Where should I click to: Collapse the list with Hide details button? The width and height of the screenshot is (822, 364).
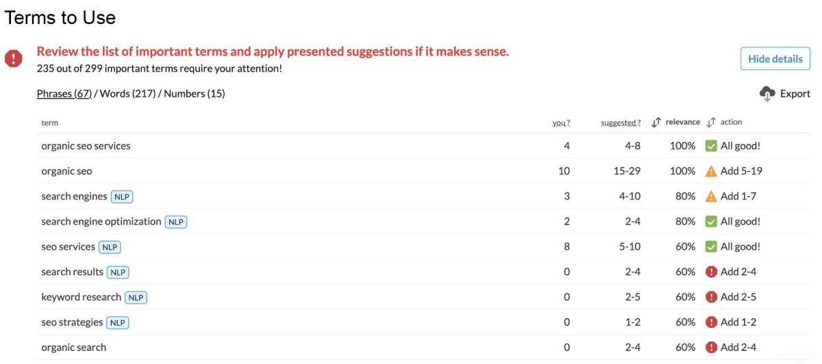click(x=775, y=59)
